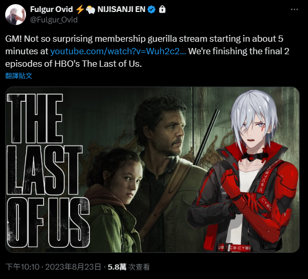Image resolution: width=308 pixels, height=279 pixels.
Task: Click the Fulgur Ovid display name
Action: click(52, 9)
